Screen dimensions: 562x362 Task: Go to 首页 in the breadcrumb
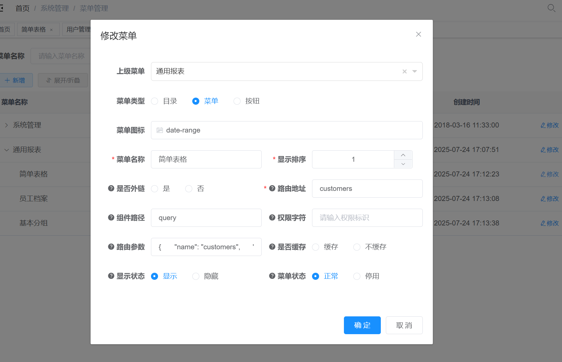coord(22,8)
